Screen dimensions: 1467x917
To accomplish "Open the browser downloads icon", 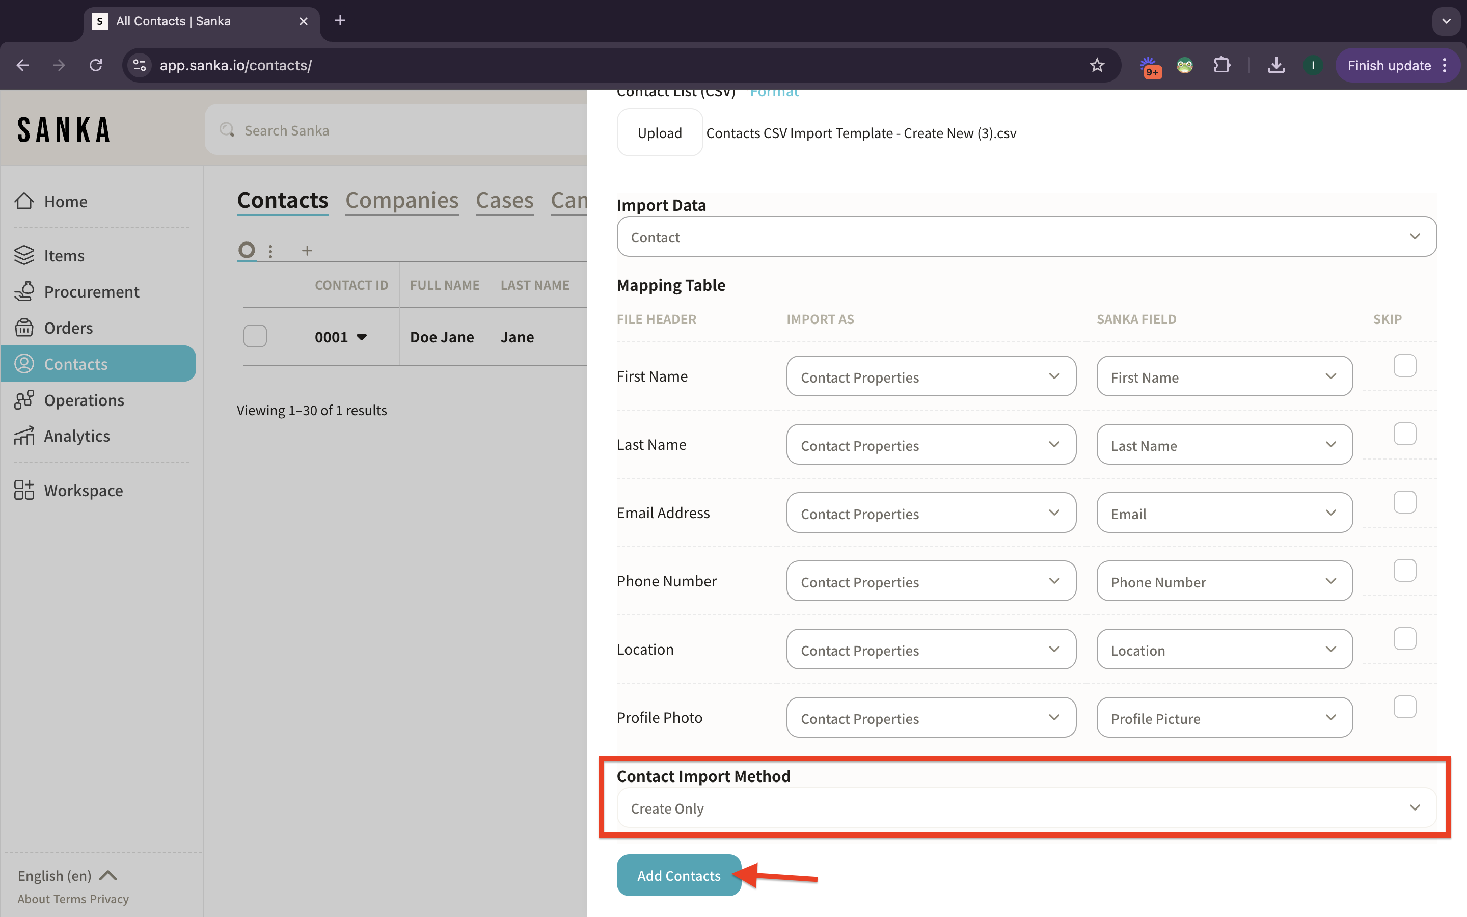I will coord(1276,66).
